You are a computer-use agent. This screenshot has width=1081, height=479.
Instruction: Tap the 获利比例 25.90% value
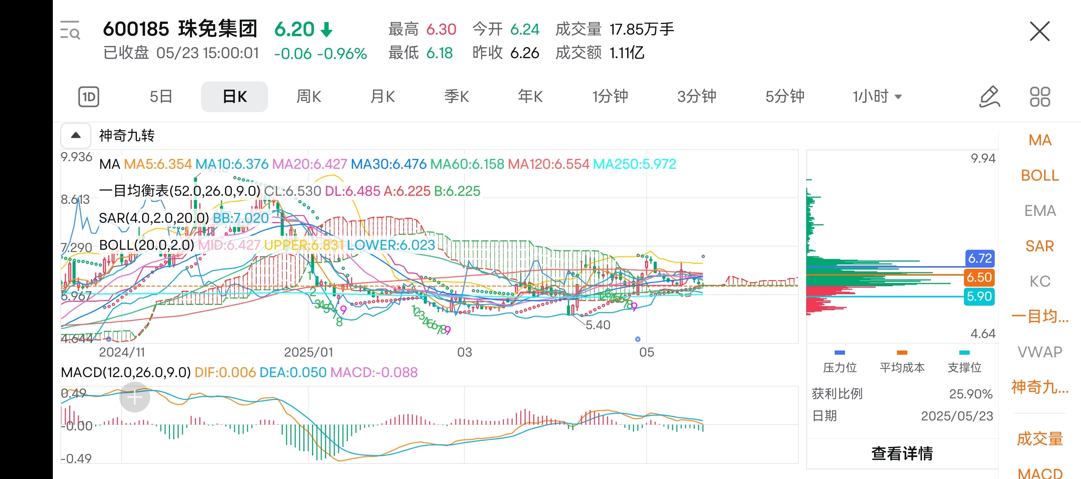point(971,393)
